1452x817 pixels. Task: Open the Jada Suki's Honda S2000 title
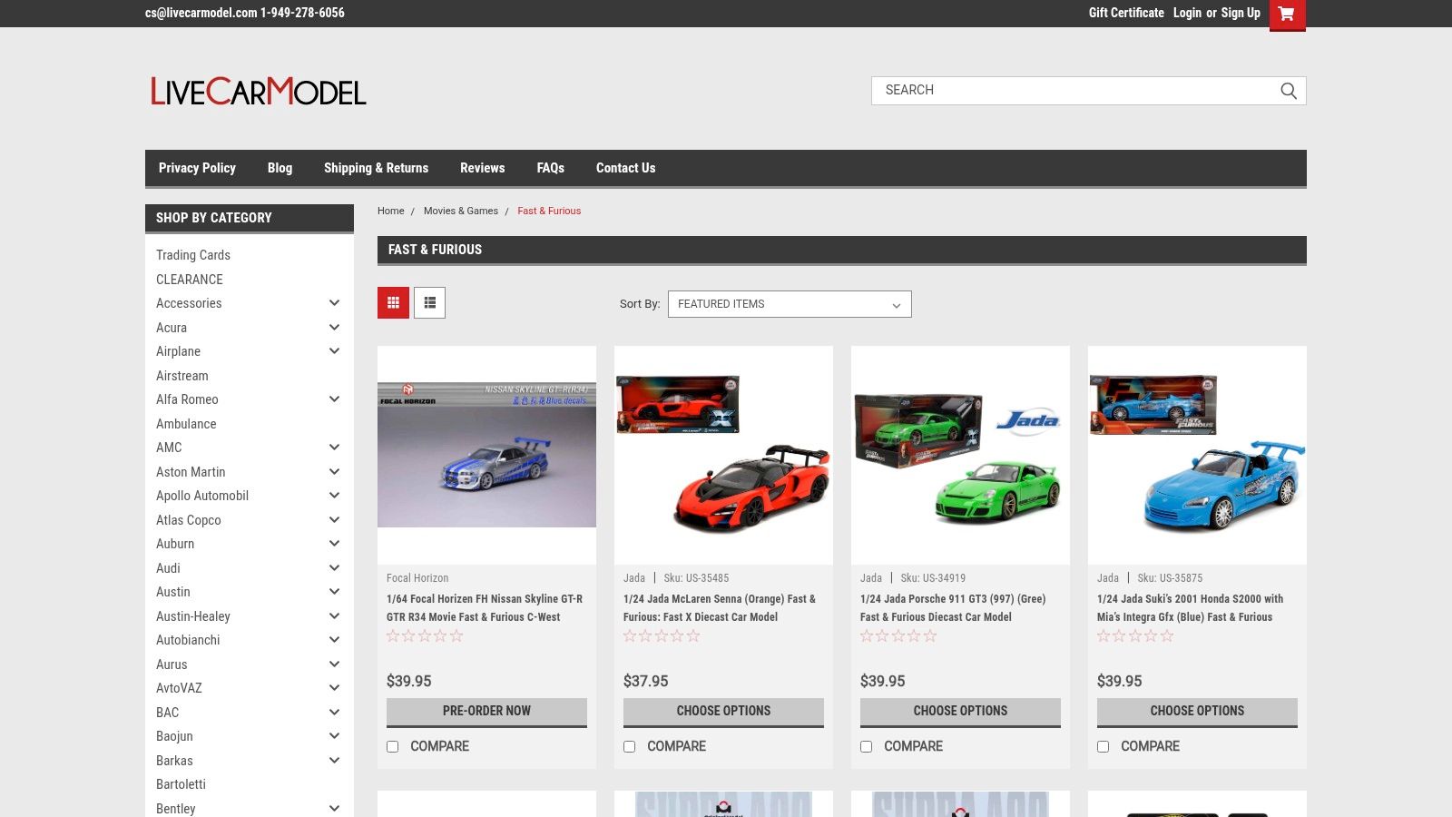click(1190, 608)
